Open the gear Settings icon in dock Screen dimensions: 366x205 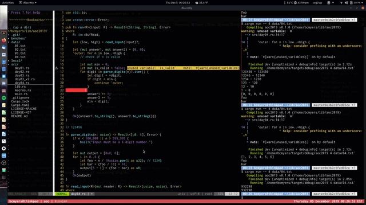(x=4, y=148)
